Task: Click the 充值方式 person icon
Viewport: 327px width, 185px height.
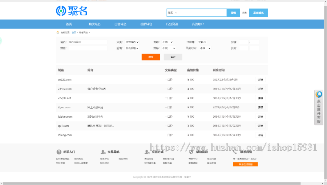Action: [x=147, y=152]
